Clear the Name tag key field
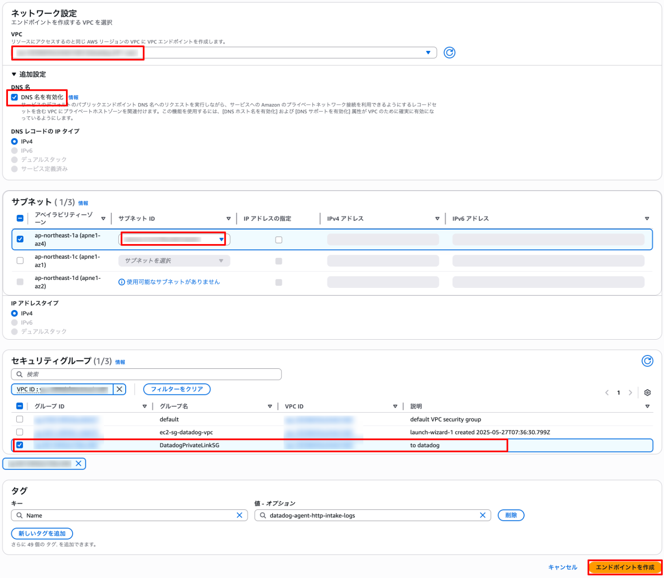Viewport: 664px width, 578px height. 239,515
